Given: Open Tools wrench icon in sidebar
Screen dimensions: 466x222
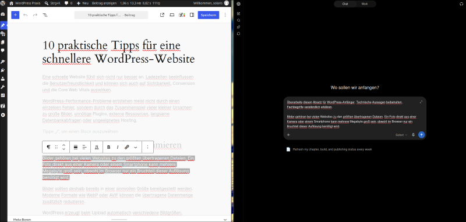Looking at the screenshot, I should pyautogui.click(x=3, y=87).
